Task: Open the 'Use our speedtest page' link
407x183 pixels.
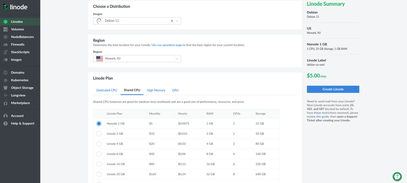Action: (167, 45)
